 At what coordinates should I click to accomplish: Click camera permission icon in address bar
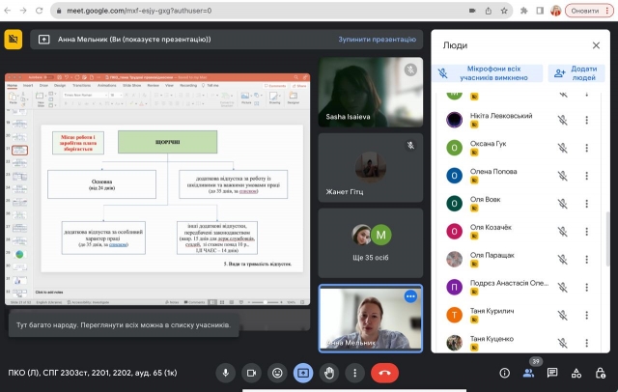click(472, 11)
